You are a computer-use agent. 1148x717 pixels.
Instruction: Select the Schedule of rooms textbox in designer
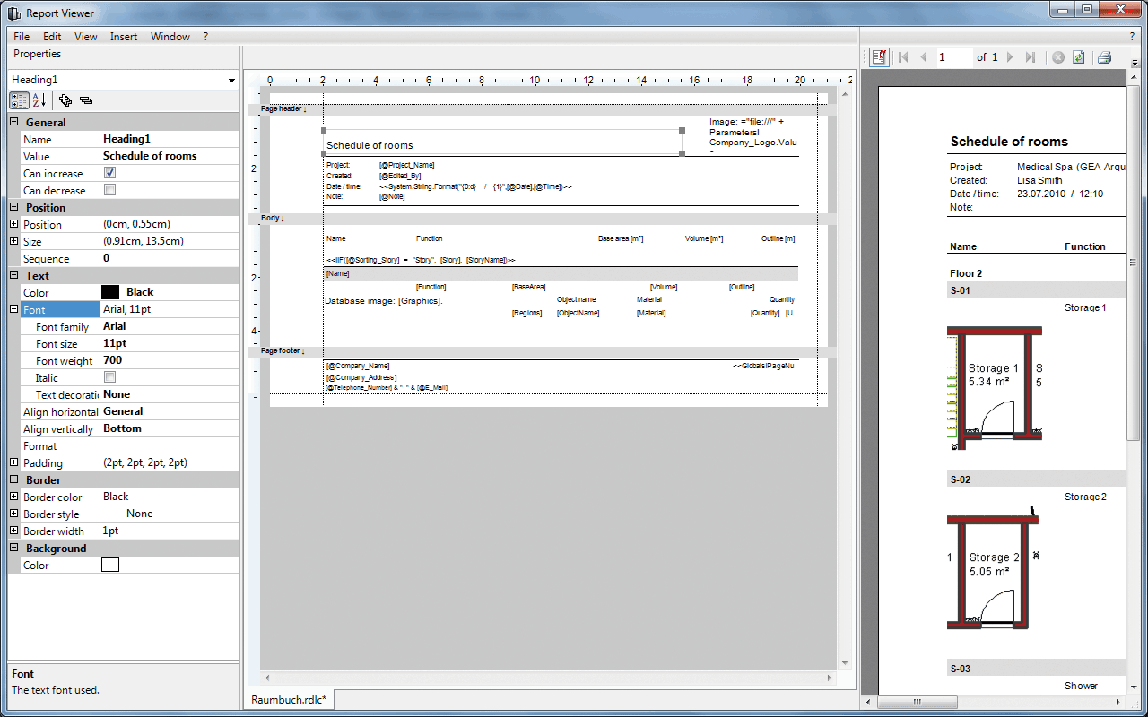pyautogui.click(x=502, y=143)
